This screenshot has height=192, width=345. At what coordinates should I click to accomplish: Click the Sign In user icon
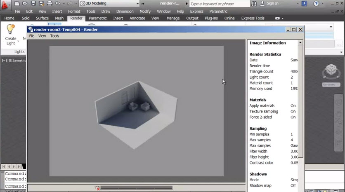pyautogui.click(x=262, y=3)
